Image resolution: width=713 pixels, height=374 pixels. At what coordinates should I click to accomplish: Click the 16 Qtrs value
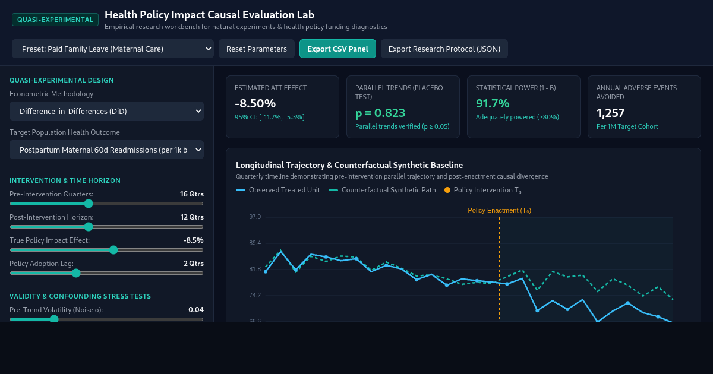click(x=192, y=194)
